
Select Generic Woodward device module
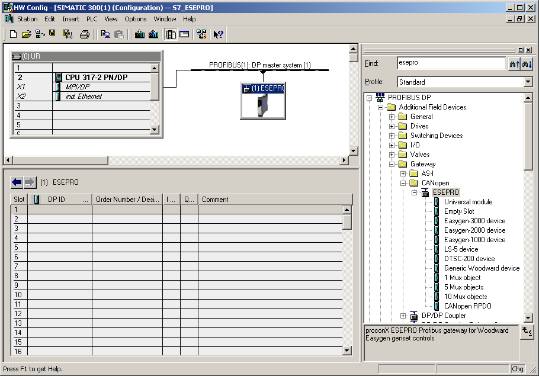click(x=482, y=268)
